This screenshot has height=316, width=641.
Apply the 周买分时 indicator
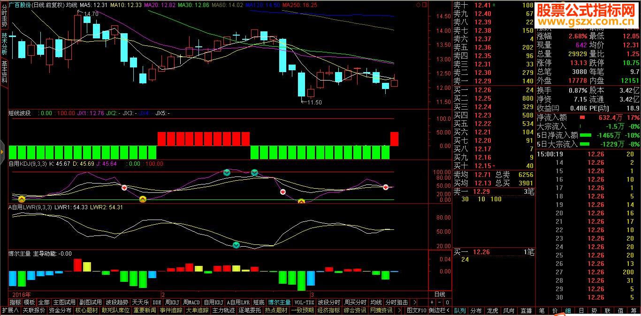pos(355,302)
